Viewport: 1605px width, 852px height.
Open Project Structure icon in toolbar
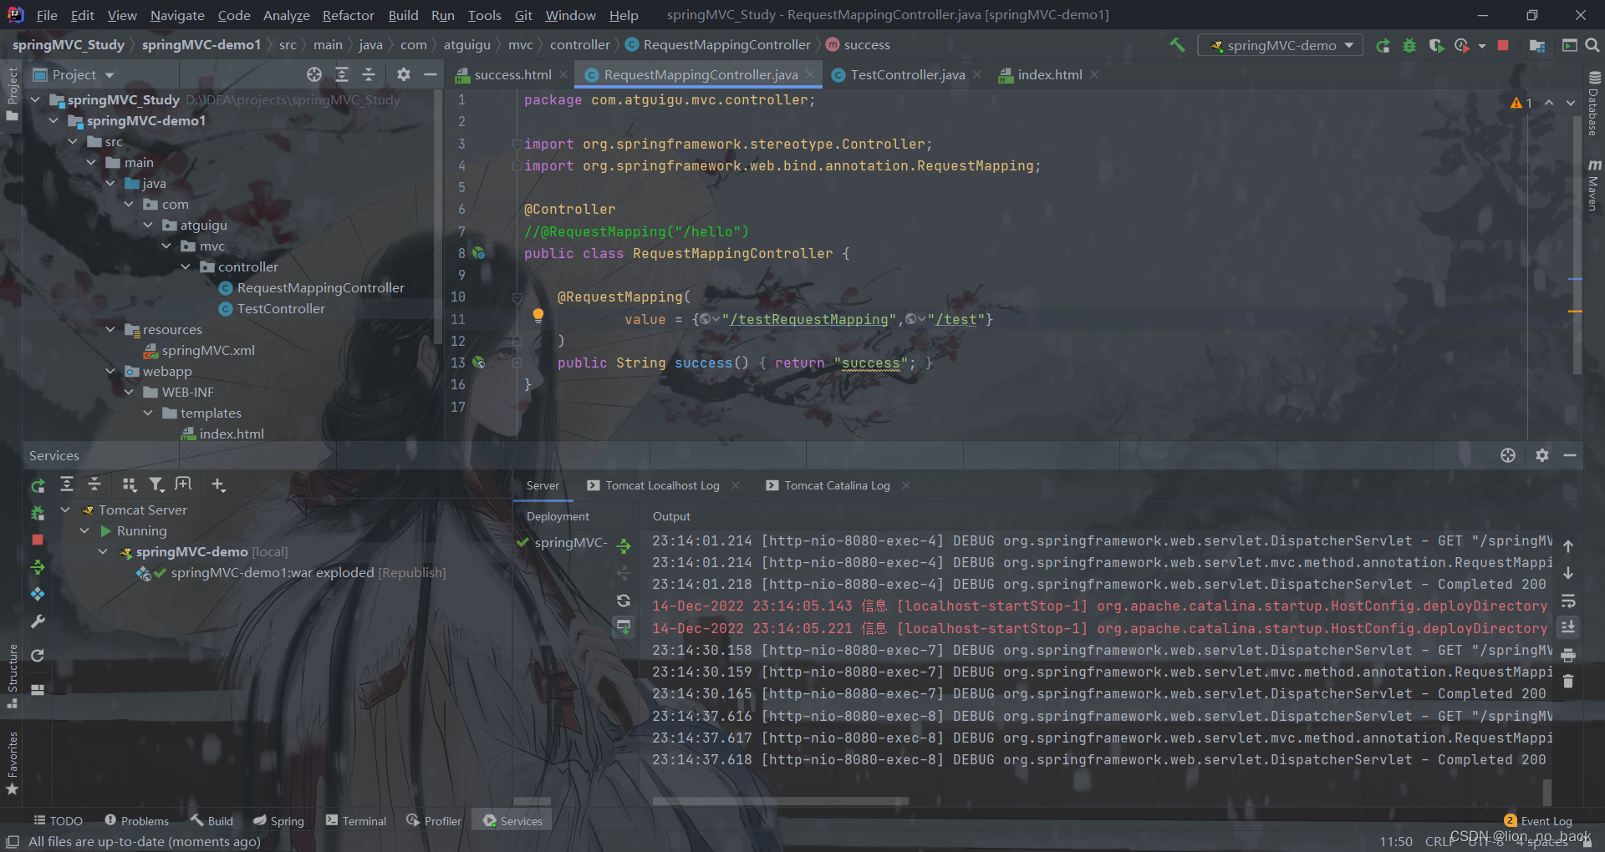pyautogui.click(x=1536, y=45)
